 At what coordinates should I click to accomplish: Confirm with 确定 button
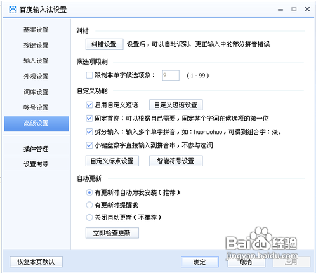pyautogui.click(x=200, y=262)
